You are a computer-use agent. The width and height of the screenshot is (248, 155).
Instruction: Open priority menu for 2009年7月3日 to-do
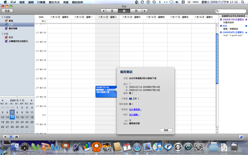coord(246,19)
